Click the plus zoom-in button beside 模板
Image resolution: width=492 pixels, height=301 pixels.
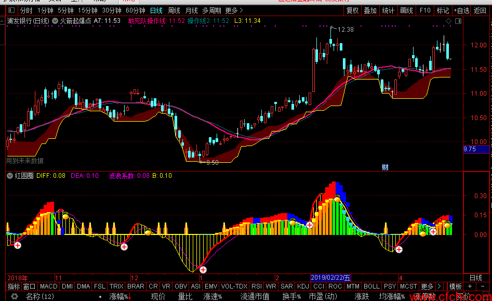click(470, 286)
